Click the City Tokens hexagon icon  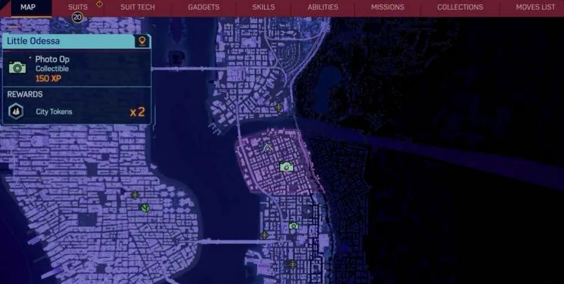16,111
